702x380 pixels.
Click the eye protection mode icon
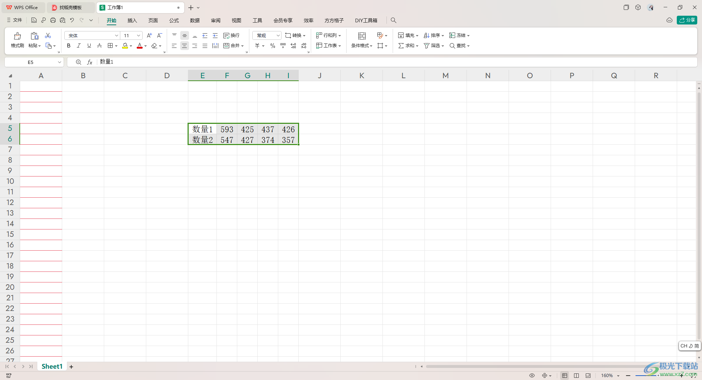pyautogui.click(x=532, y=376)
